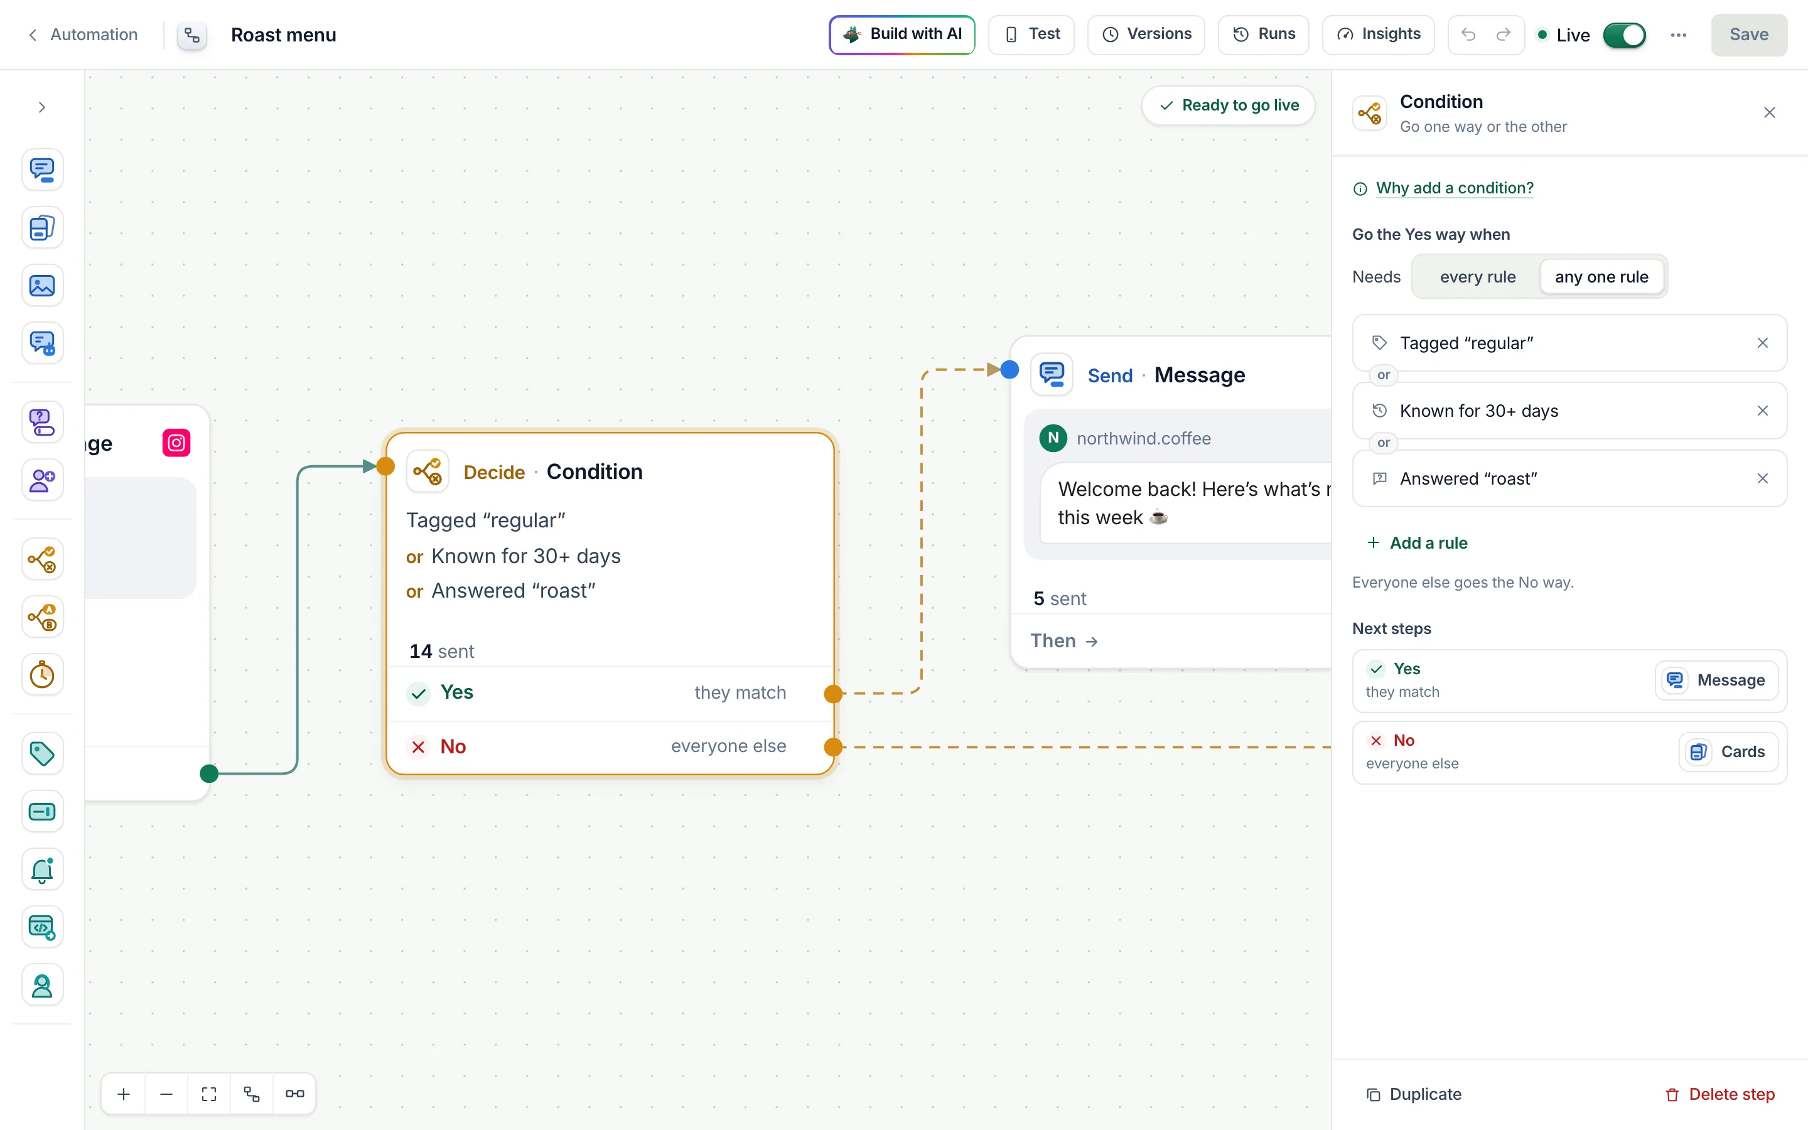Add the human agent handoff step
1808x1130 pixels.
42,985
